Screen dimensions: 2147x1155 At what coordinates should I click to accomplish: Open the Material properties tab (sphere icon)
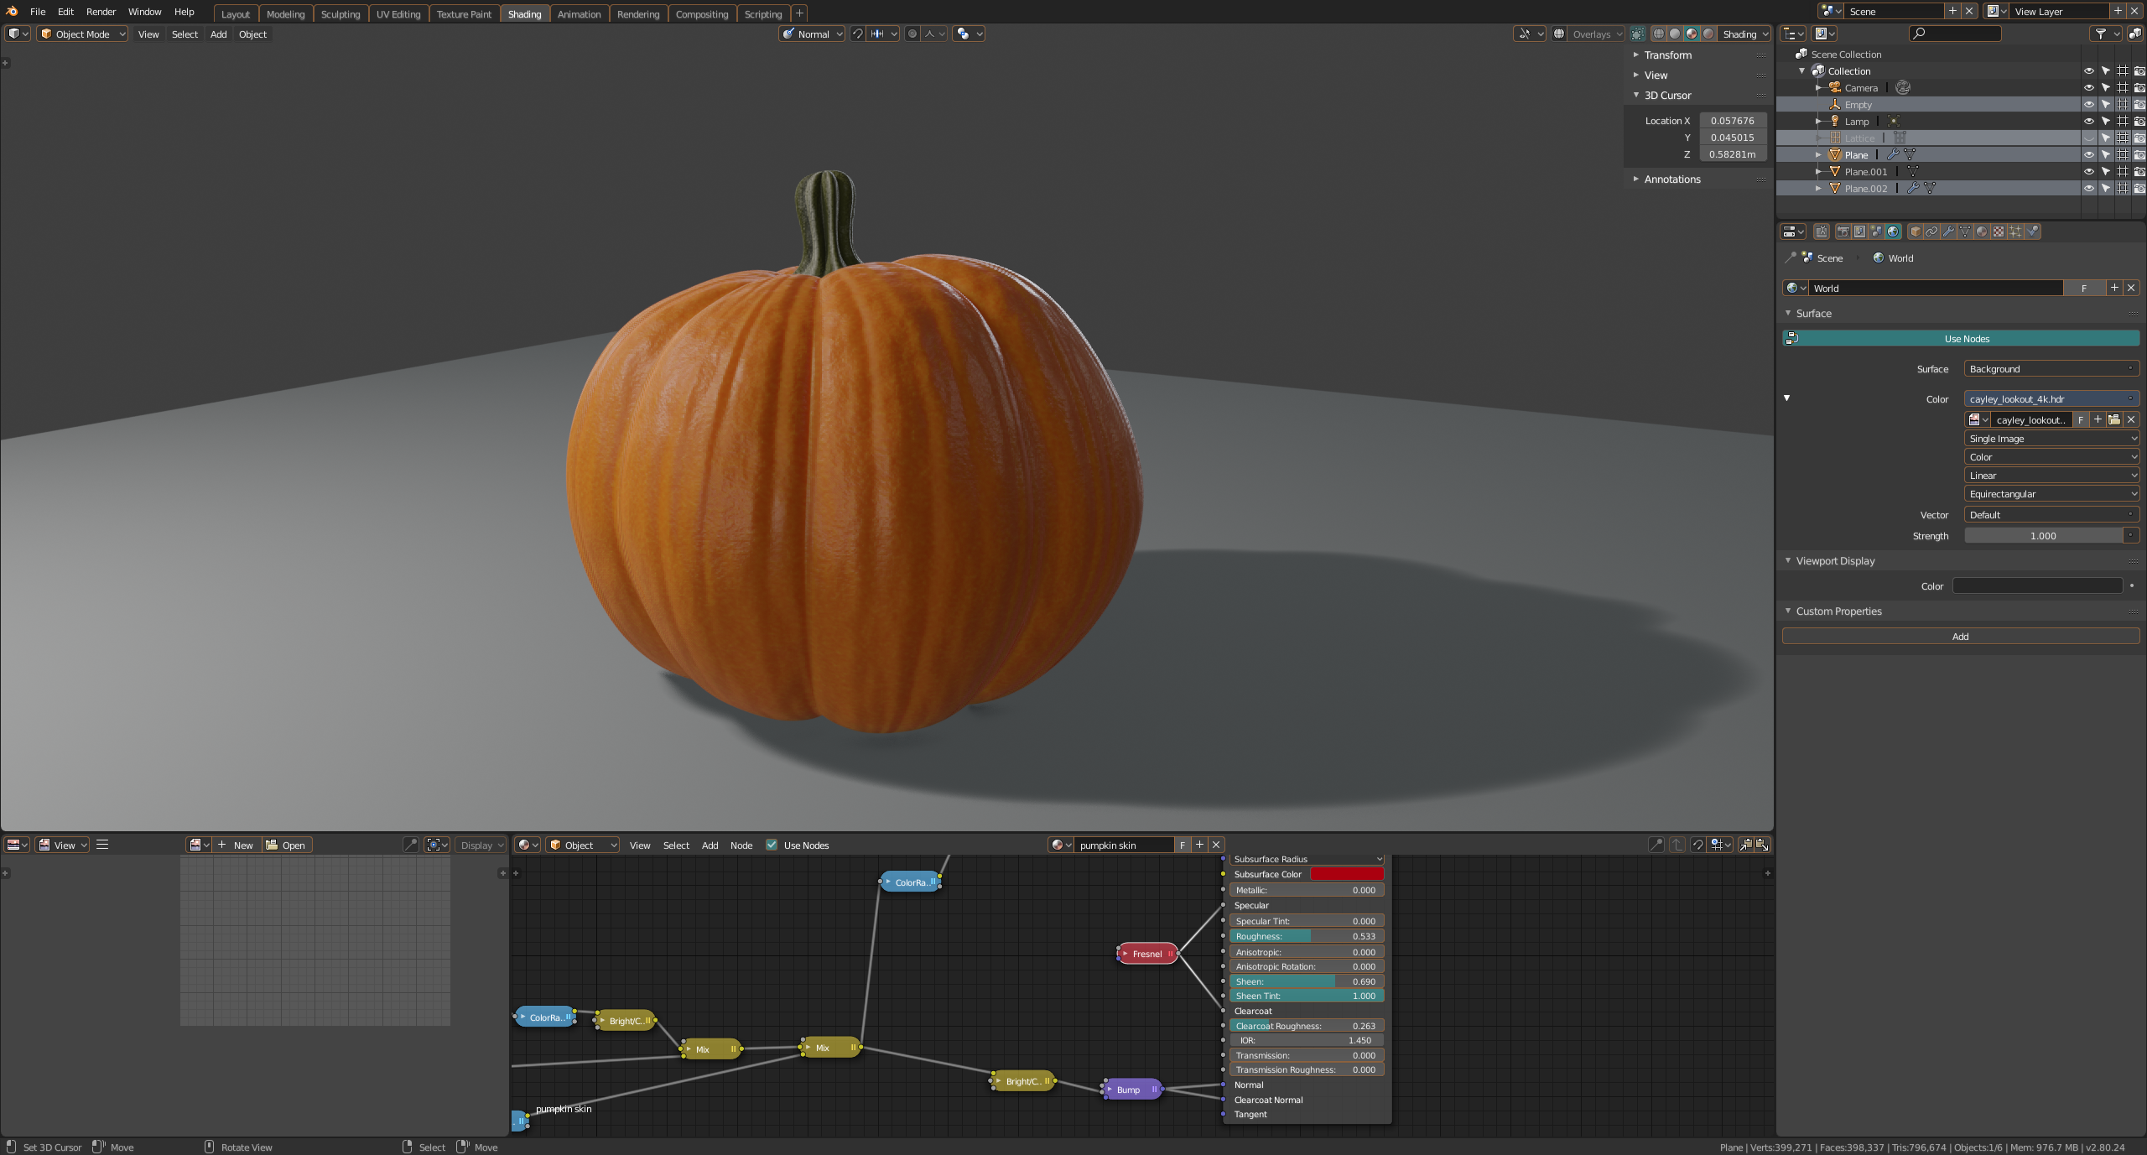tap(1982, 232)
